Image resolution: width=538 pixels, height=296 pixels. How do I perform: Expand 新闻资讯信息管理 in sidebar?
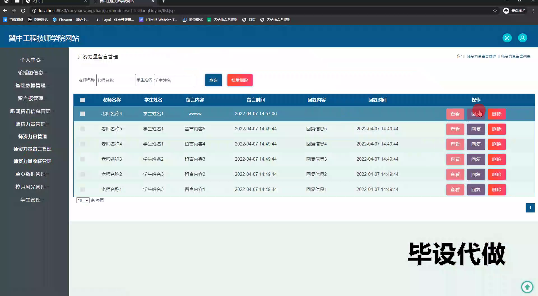click(x=31, y=111)
